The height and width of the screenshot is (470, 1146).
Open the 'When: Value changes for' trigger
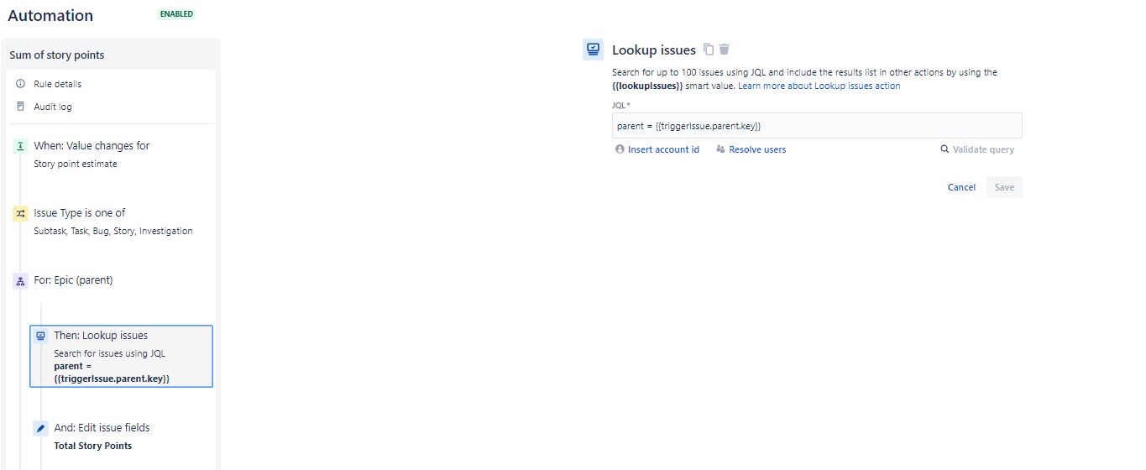pos(92,145)
